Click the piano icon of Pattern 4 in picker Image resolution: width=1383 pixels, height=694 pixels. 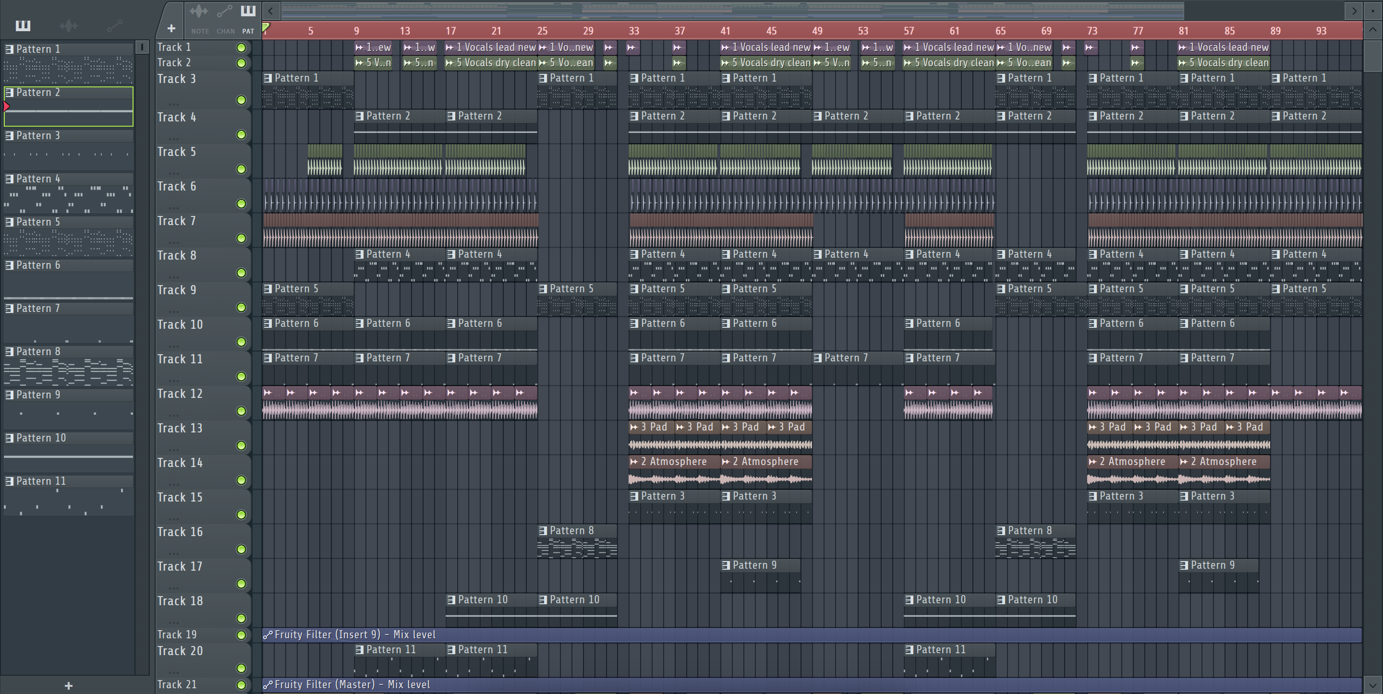tap(9, 179)
